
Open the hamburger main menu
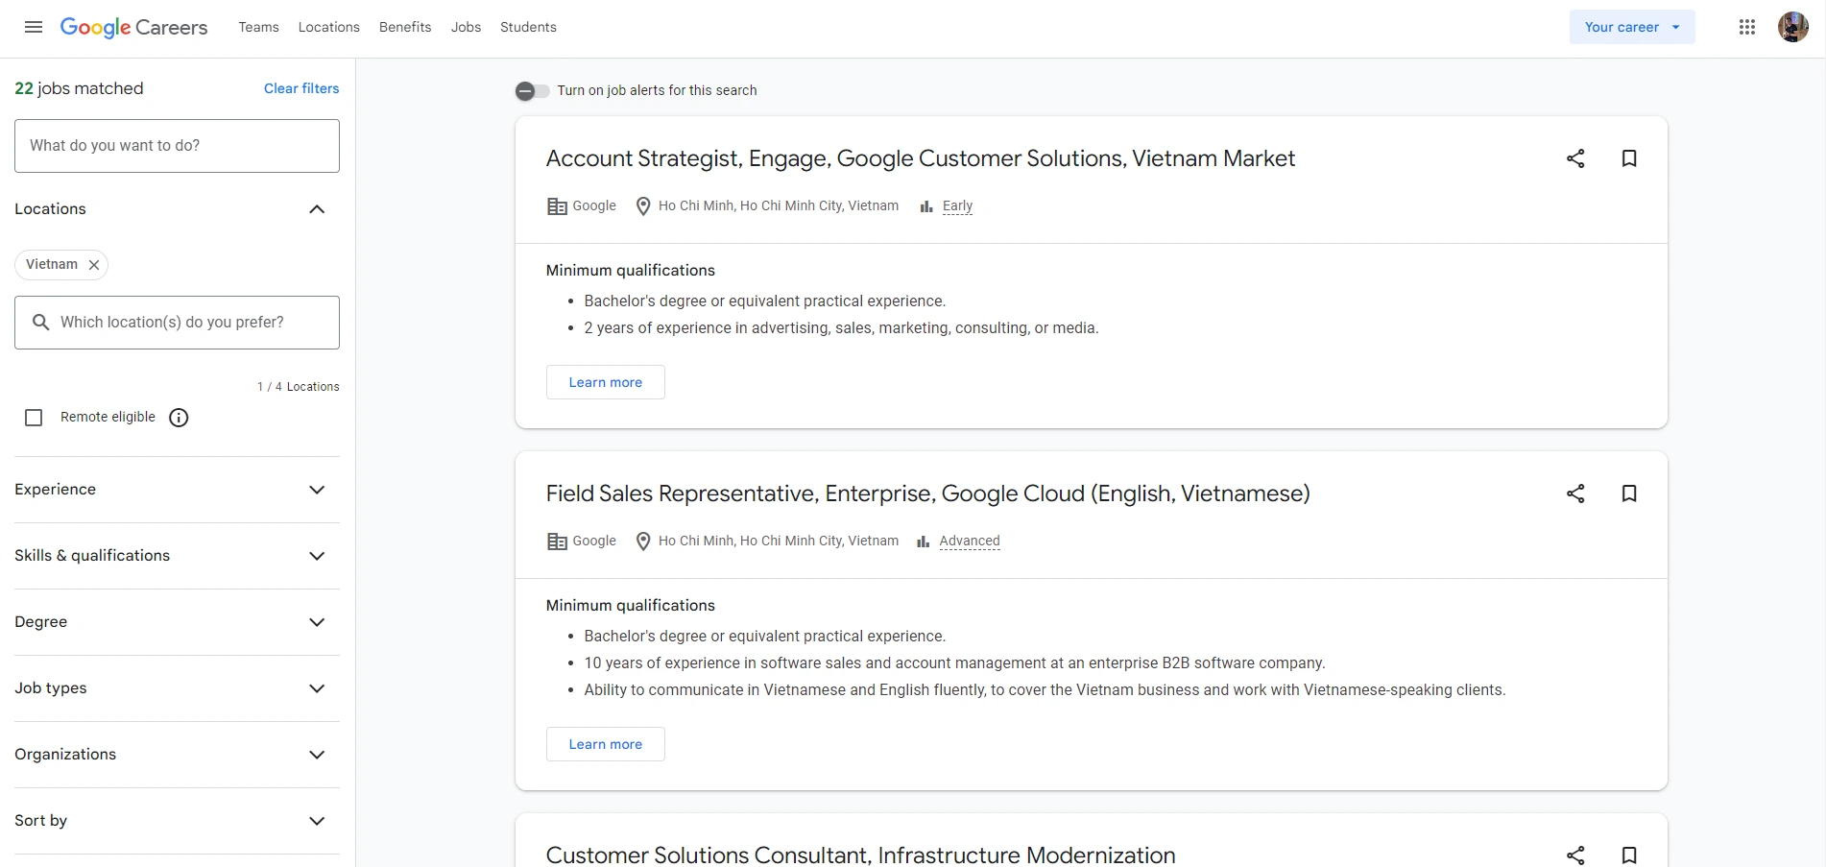pos(34,27)
